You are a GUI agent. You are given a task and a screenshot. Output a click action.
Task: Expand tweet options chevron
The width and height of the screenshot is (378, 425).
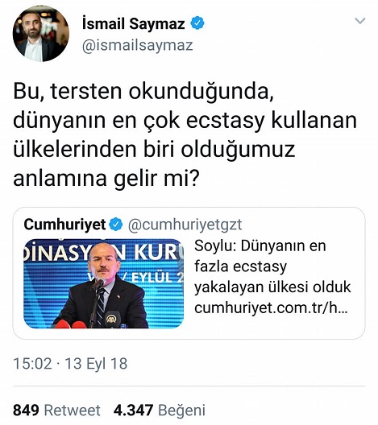pyautogui.click(x=359, y=21)
